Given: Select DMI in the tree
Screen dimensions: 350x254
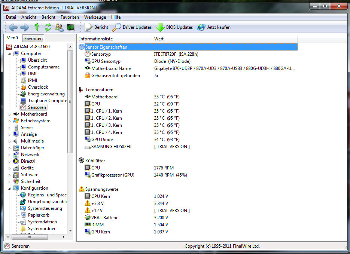Looking at the screenshot, I should coord(32,74).
